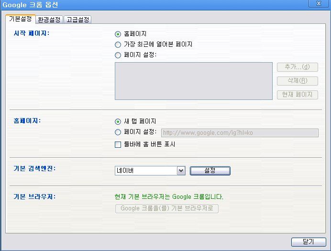Click the 시작 페이지: section label
This screenshot has width=331, height=251.
pos(32,33)
